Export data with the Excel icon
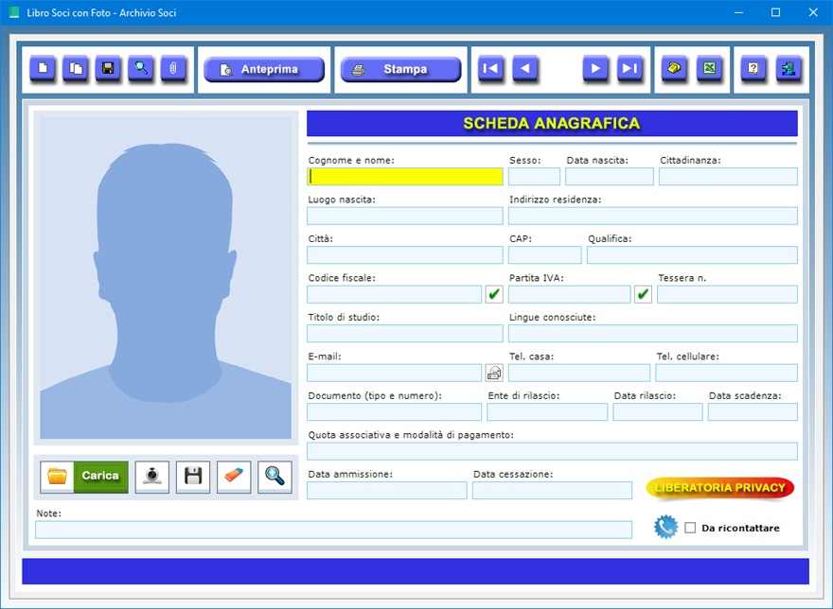 (708, 69)
